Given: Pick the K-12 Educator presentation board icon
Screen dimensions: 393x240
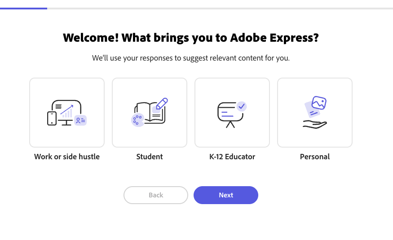Looking at the screenshot, I should [x=230, y=113].
